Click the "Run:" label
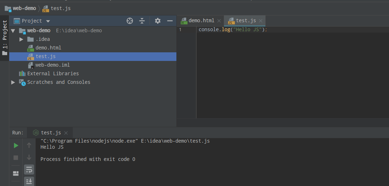This screenshot has height=186, width=389. pyautogui.click(x=18, y=133)
